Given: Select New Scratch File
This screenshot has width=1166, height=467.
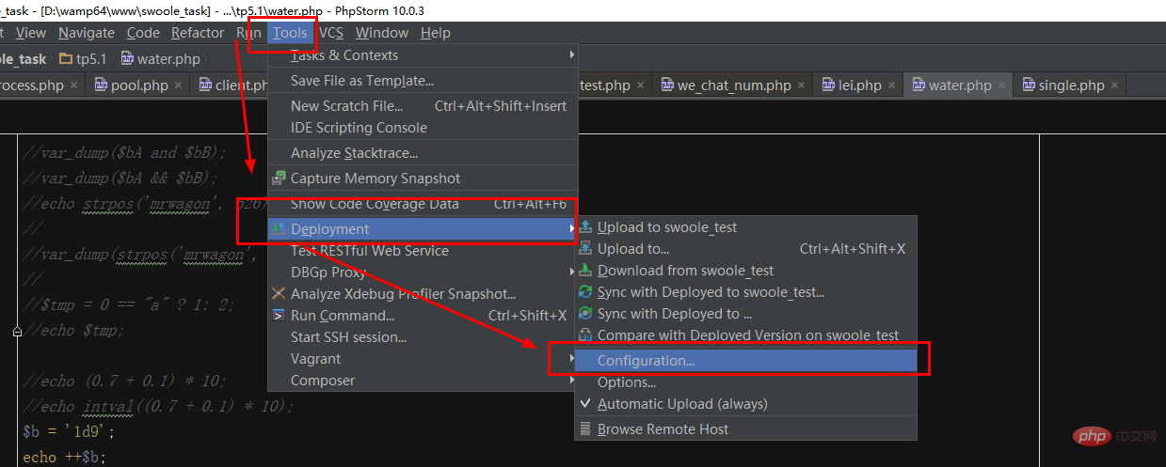Looking at the screenshot, I should [423, 106].
